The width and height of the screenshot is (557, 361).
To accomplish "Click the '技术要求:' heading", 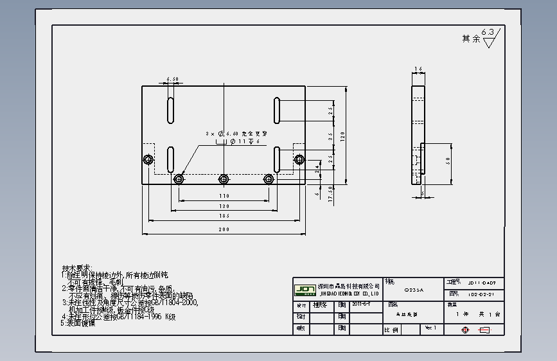I will pyautogui.click(x=77, y=268).
